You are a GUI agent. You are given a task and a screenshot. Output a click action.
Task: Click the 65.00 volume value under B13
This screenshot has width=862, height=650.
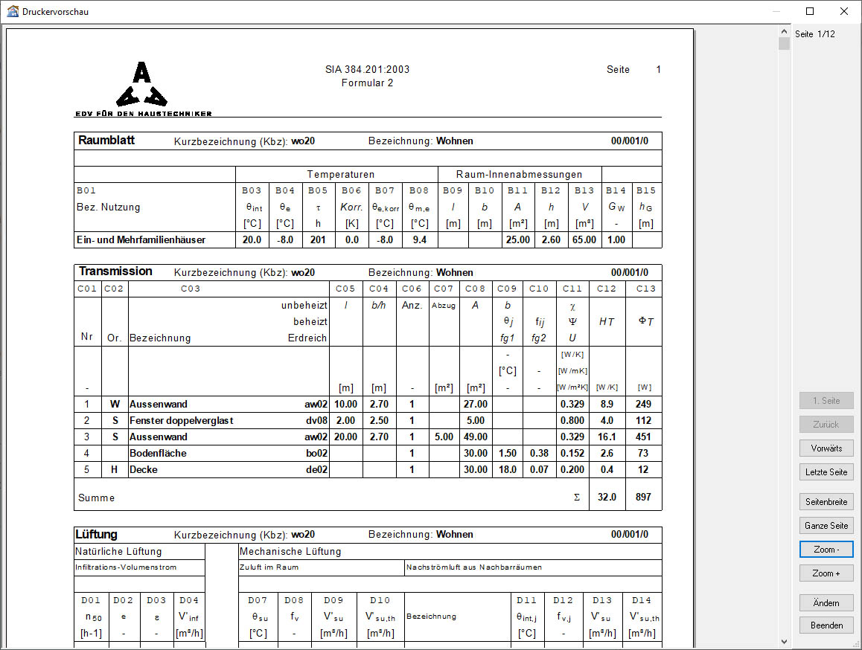(584, 240)
